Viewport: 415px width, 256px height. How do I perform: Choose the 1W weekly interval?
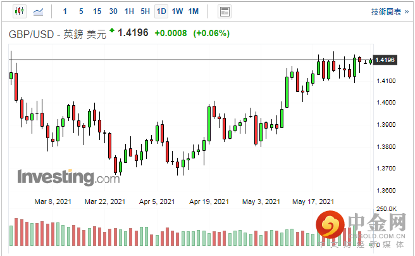tap(177, 11)
